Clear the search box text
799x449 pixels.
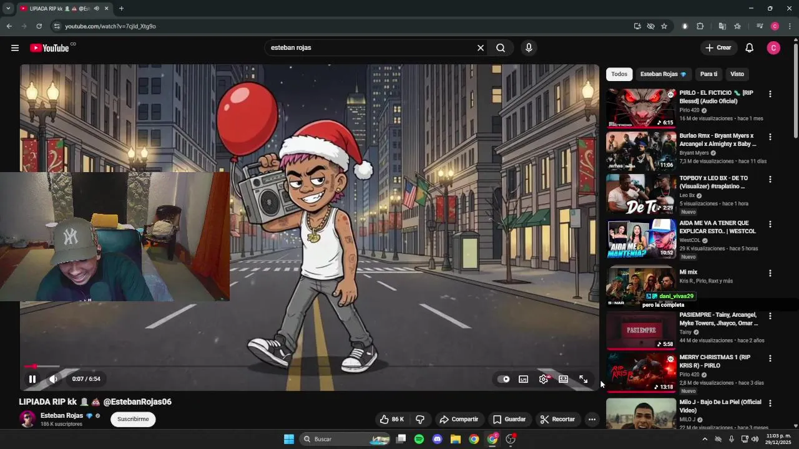point(481,48)
